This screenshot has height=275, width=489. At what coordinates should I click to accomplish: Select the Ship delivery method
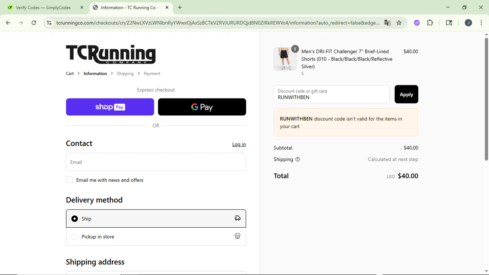point(156,219)
